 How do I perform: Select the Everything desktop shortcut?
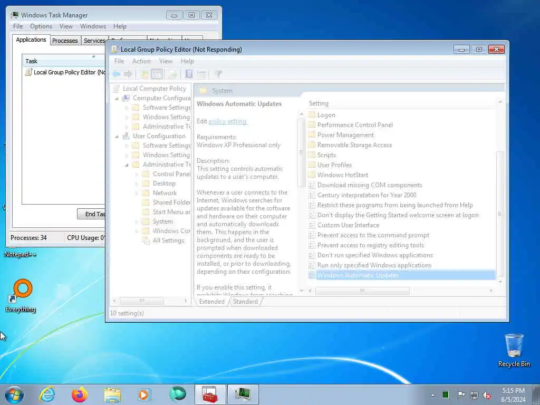click(x=21, y=295)
